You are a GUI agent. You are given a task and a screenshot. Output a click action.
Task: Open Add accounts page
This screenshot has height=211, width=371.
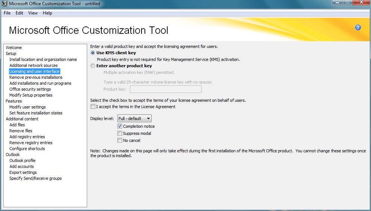[x=22, y=166]
